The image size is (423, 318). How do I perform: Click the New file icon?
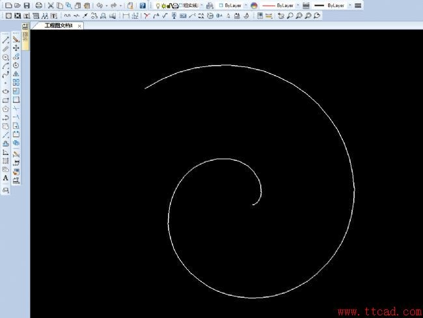click(8, 5)
